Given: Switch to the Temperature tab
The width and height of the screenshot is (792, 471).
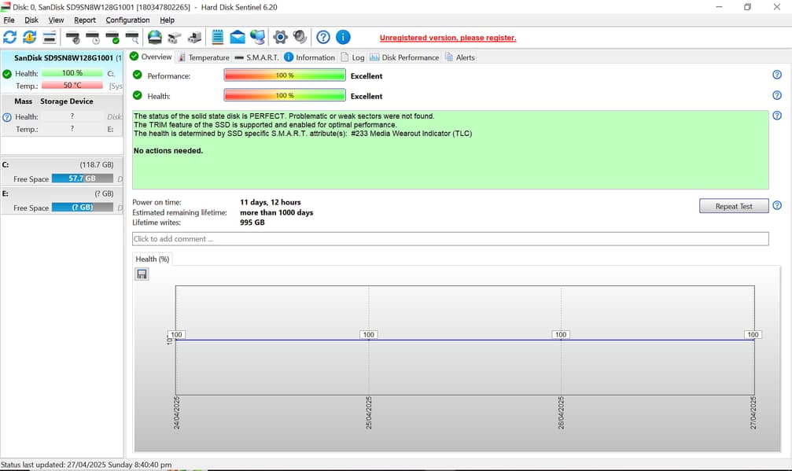Looking at the screenshot, I should coord(204,57).
